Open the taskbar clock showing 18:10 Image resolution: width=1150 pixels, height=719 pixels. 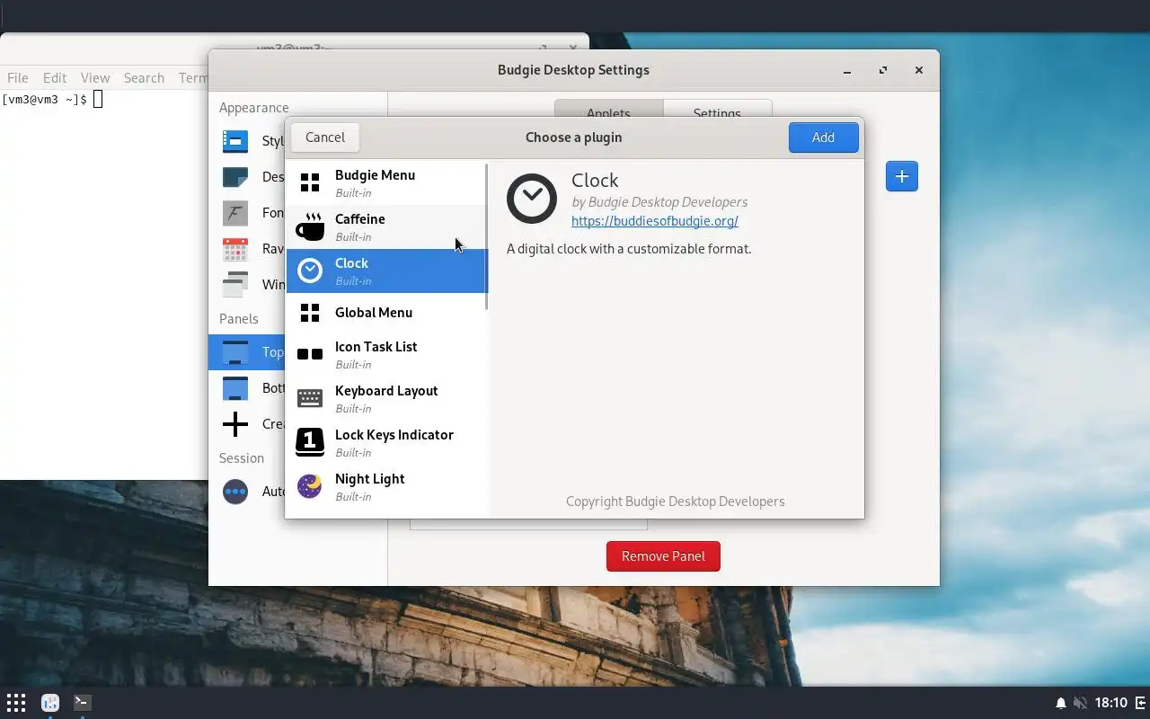pos(1111,703)
